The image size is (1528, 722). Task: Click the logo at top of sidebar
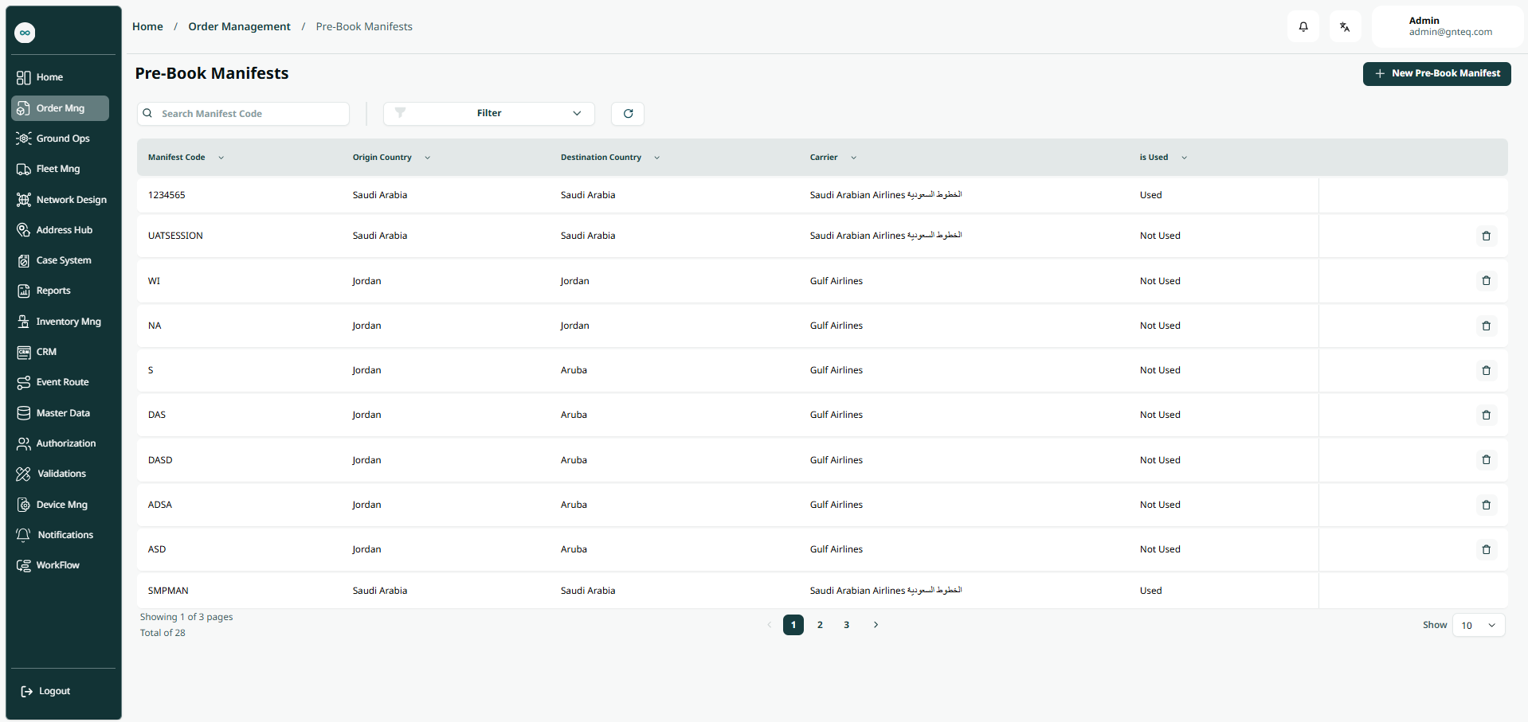(x=25, y=33)
